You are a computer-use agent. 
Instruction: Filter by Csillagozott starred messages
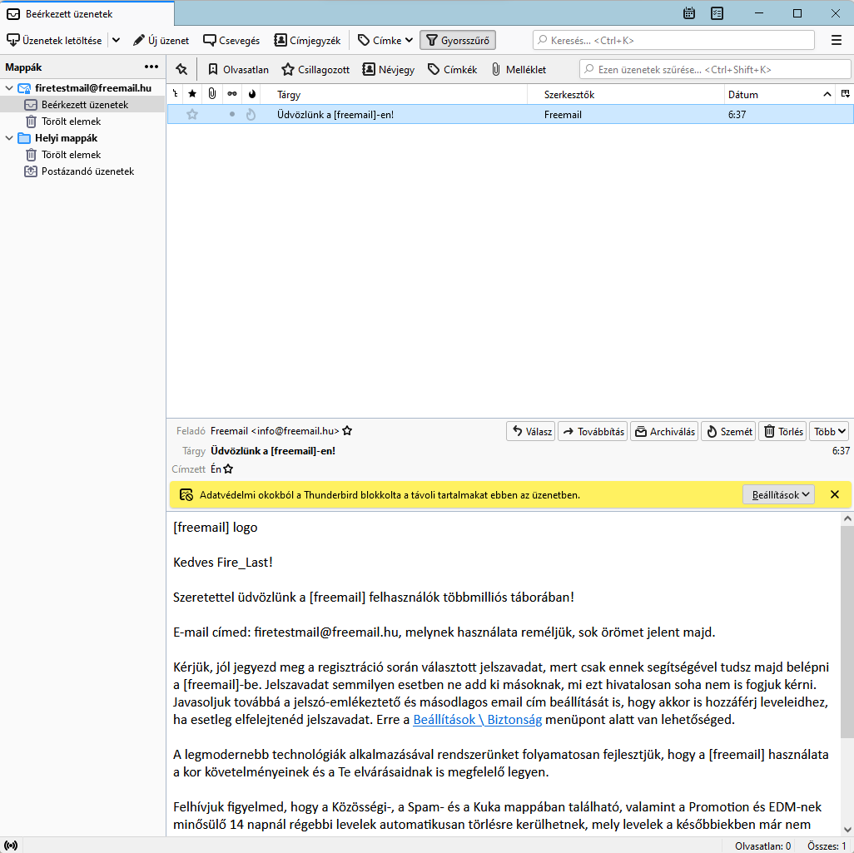click(316, 69)
